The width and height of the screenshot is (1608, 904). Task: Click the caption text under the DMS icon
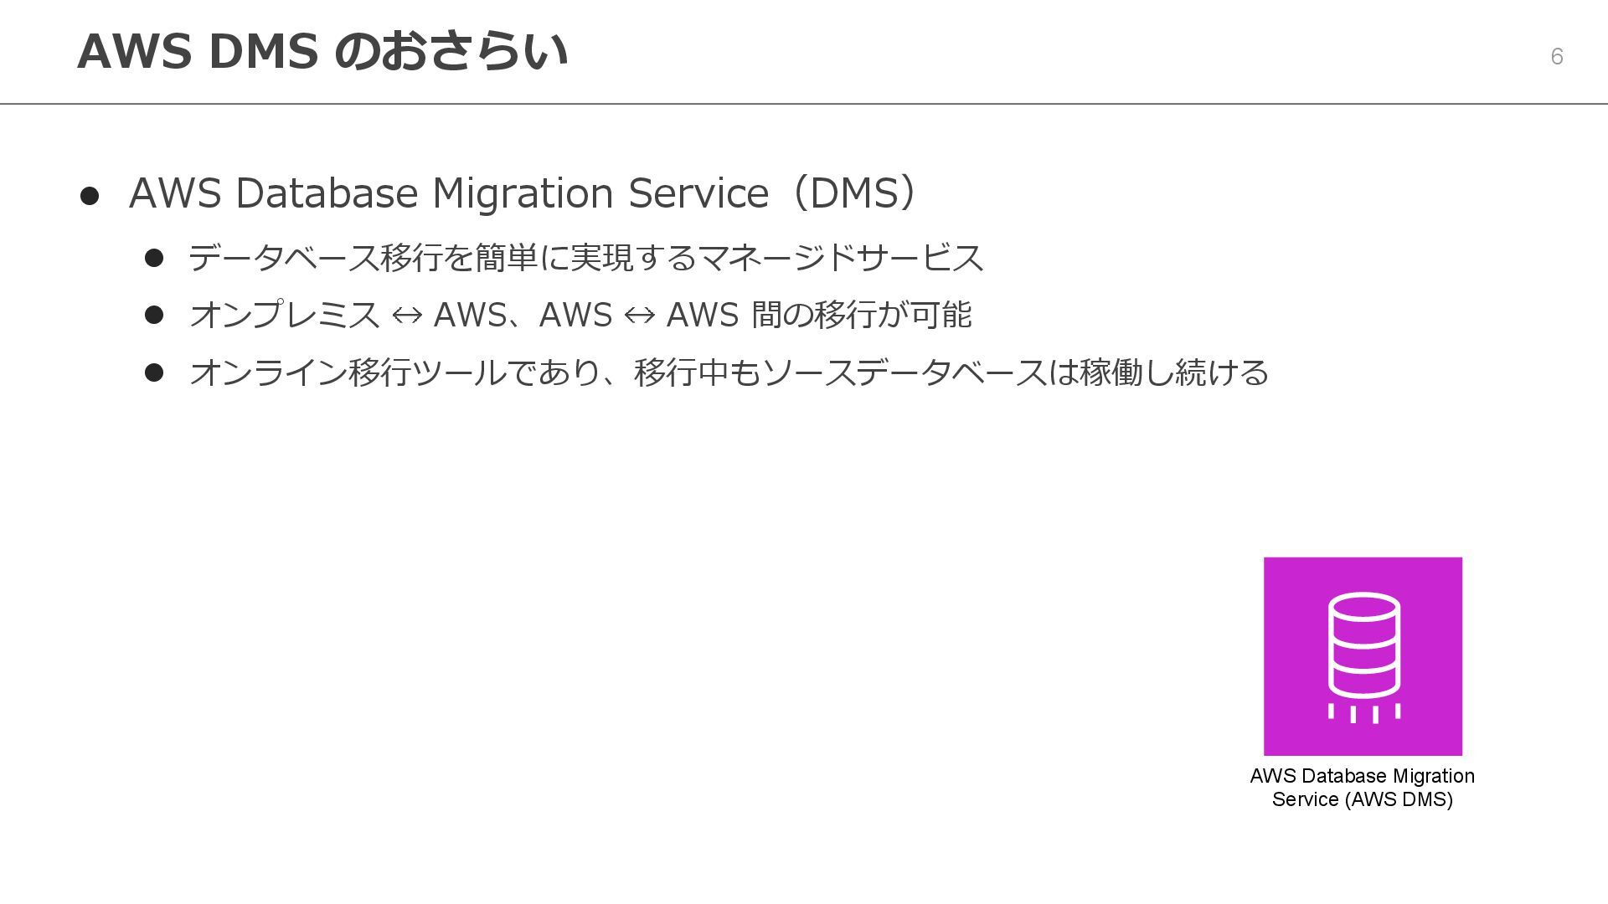tap(1362, 788)
